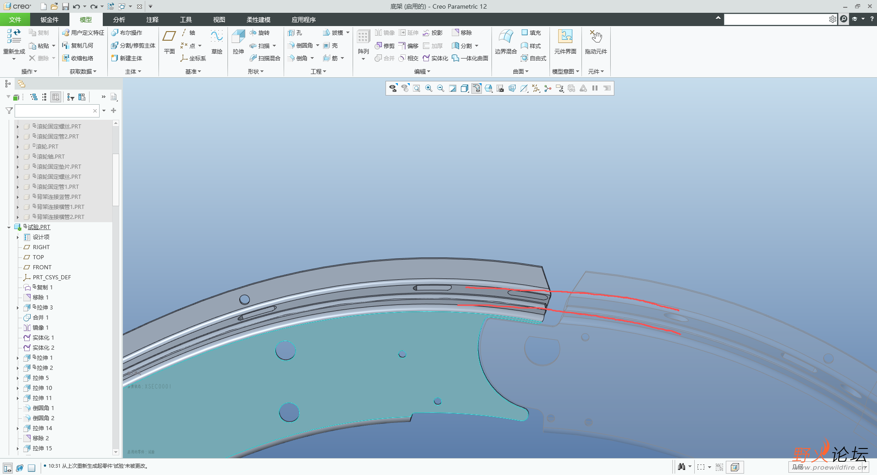Switch to the 分析 ribbon tab
The image size is (877, 475).
point(119,20)
